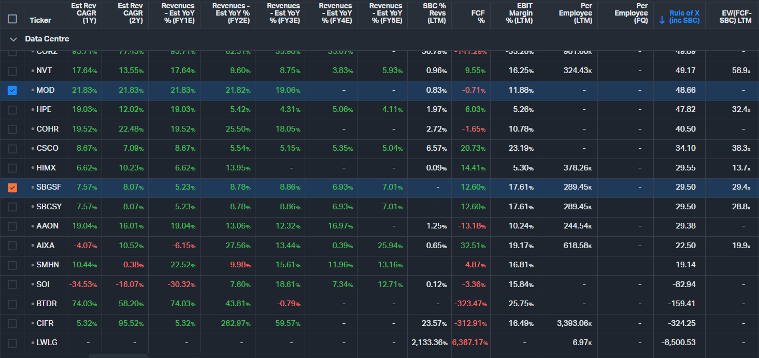Open the AAON ticker

[x=47, y=226]
